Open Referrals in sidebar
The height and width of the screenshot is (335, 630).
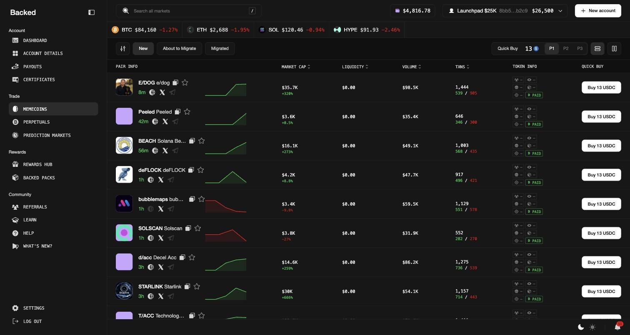53,207
